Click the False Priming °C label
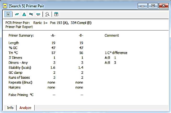The image size is (171, 113). (21, 95)
